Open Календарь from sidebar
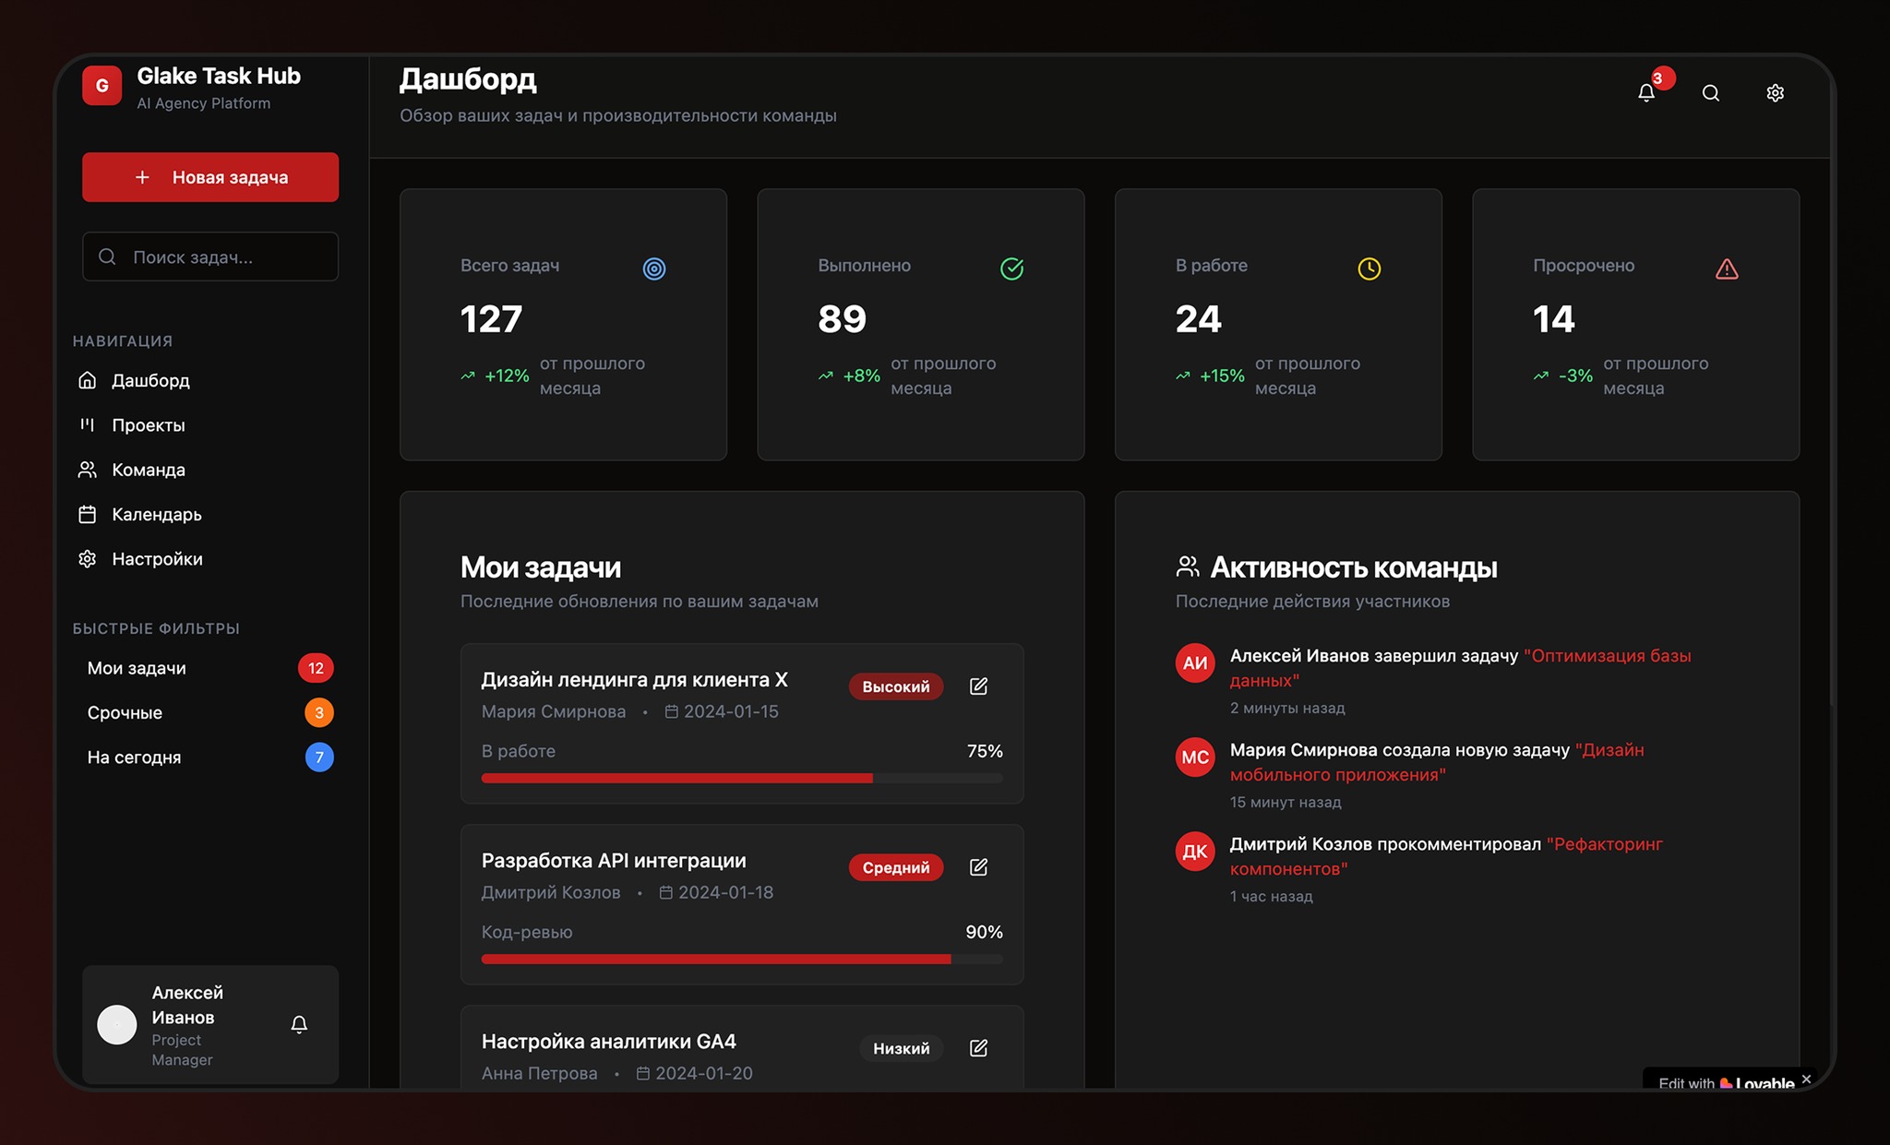The height and width of the screenshot is (1145, 1890). click(x=156, y=514)
